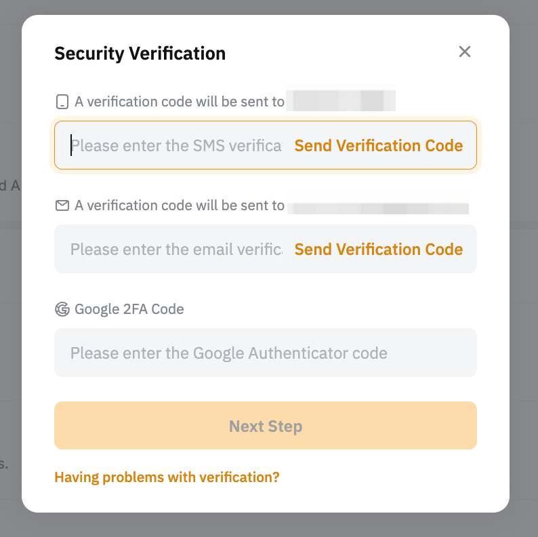
Task: Click the Google 2FA Code label
Action: click(x=129, y=309)
